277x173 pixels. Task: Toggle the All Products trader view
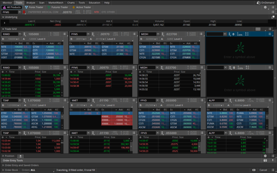[x=12, y=7]
